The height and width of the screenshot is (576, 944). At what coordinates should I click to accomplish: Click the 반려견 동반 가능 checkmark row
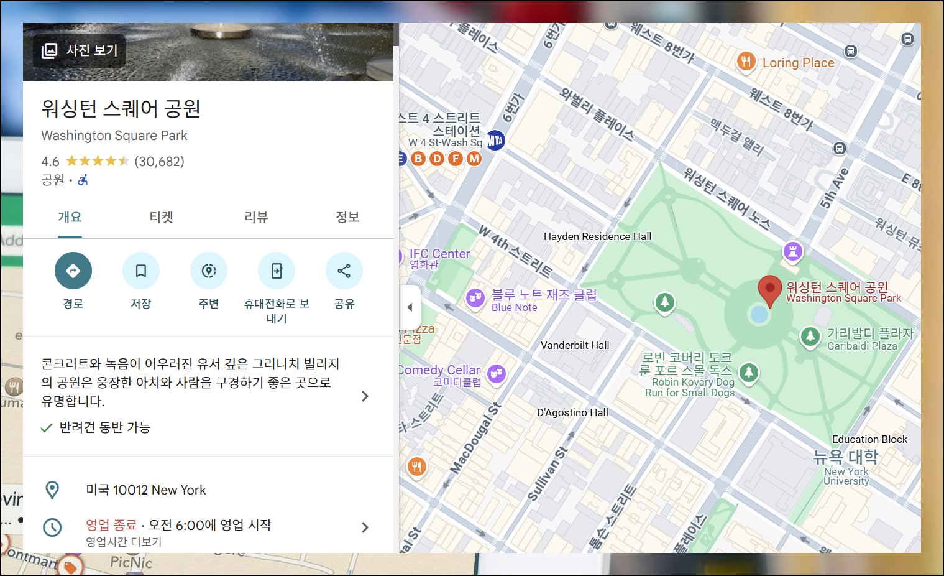point(96,427)
